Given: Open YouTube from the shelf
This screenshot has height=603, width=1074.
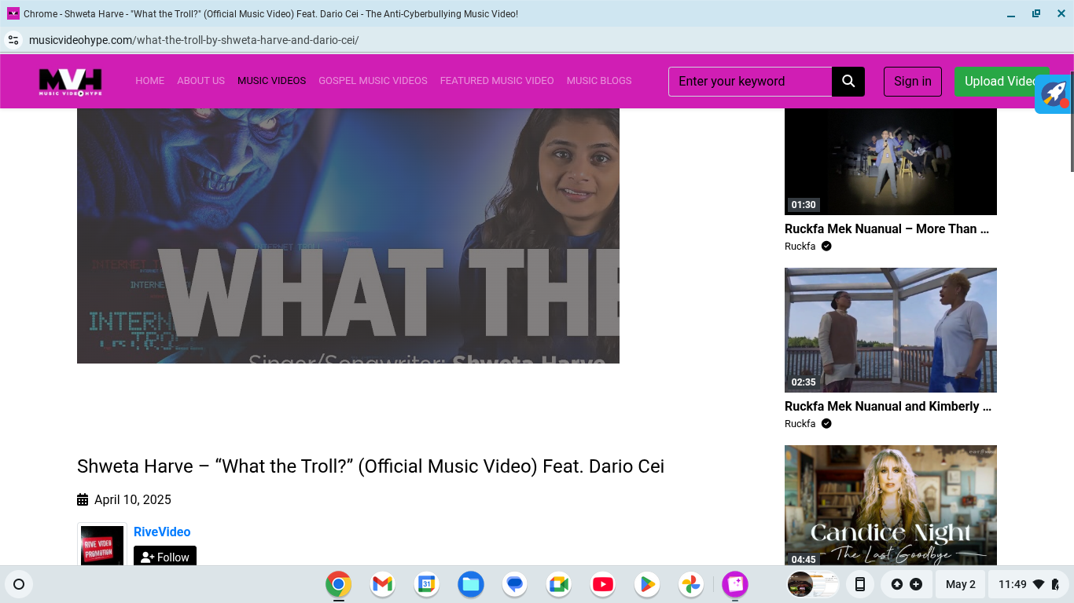Looking at the screenshot, I should click(x=603, y=584).
